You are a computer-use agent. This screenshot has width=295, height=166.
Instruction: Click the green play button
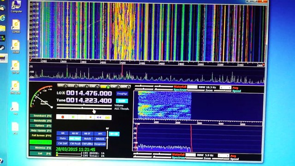pos(73,117)
